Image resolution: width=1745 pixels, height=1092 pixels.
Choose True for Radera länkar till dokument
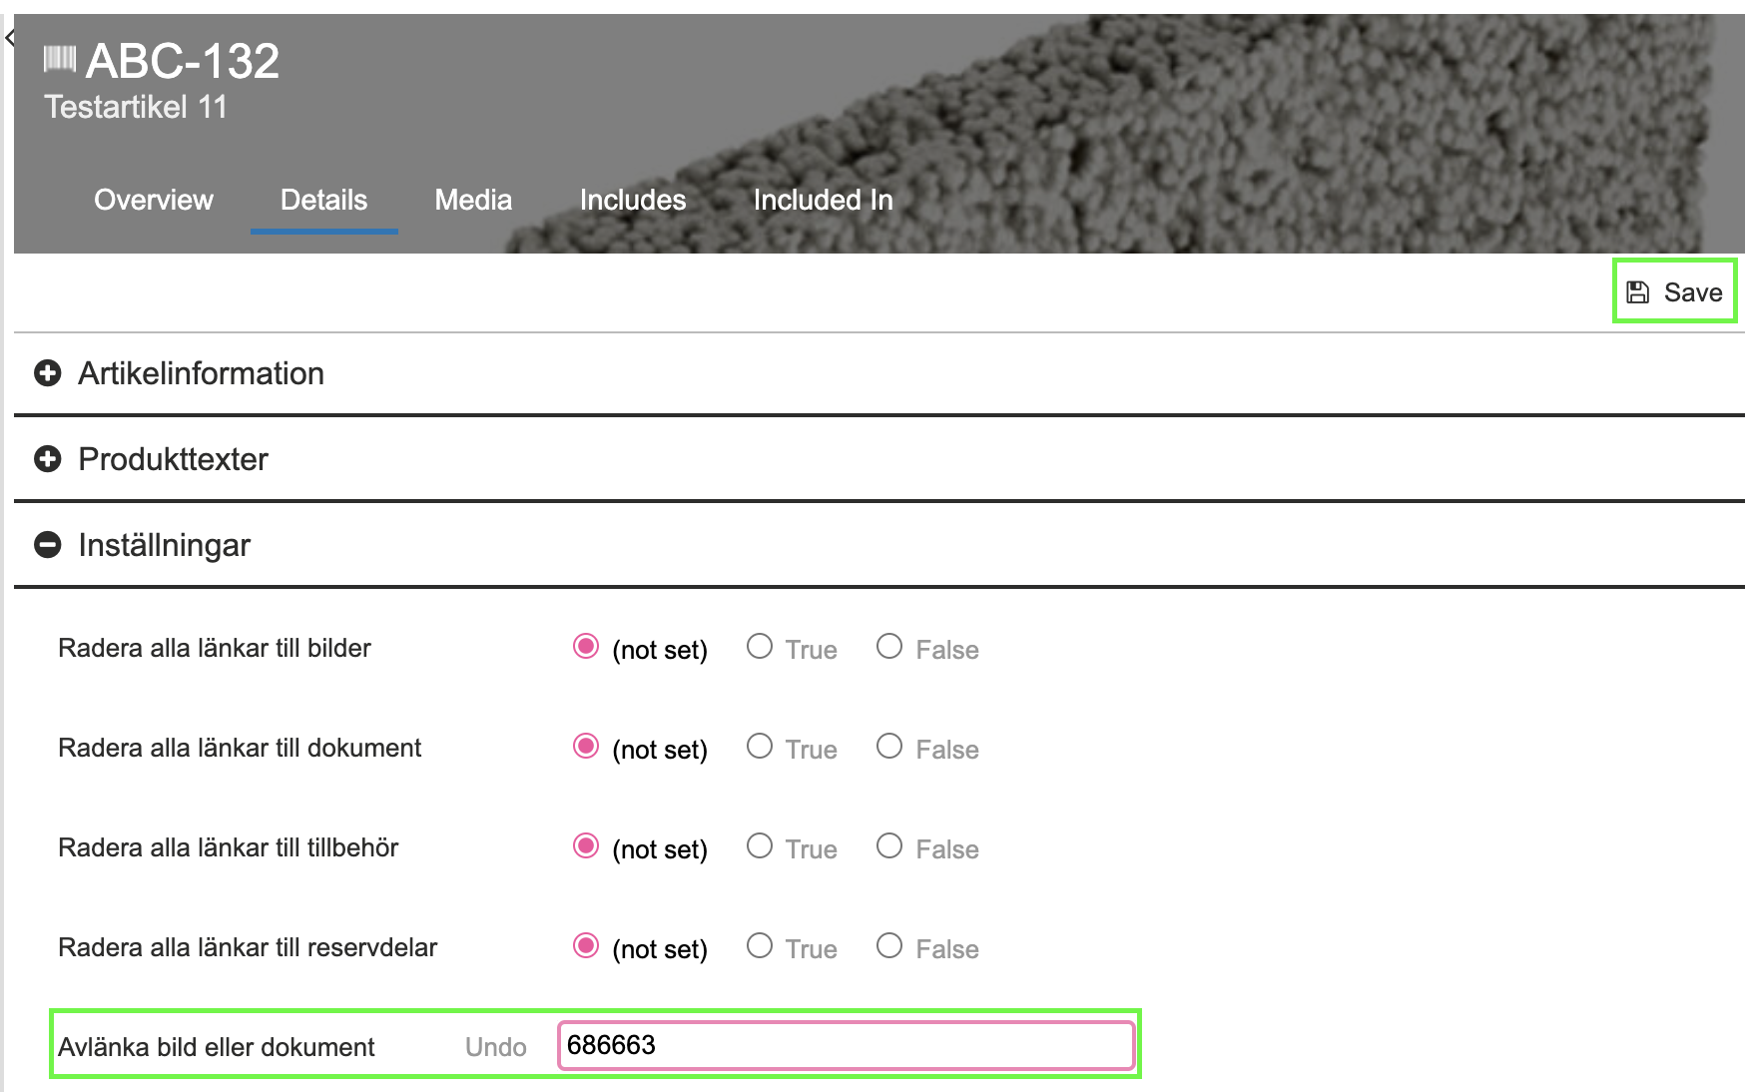click(760, 747)
